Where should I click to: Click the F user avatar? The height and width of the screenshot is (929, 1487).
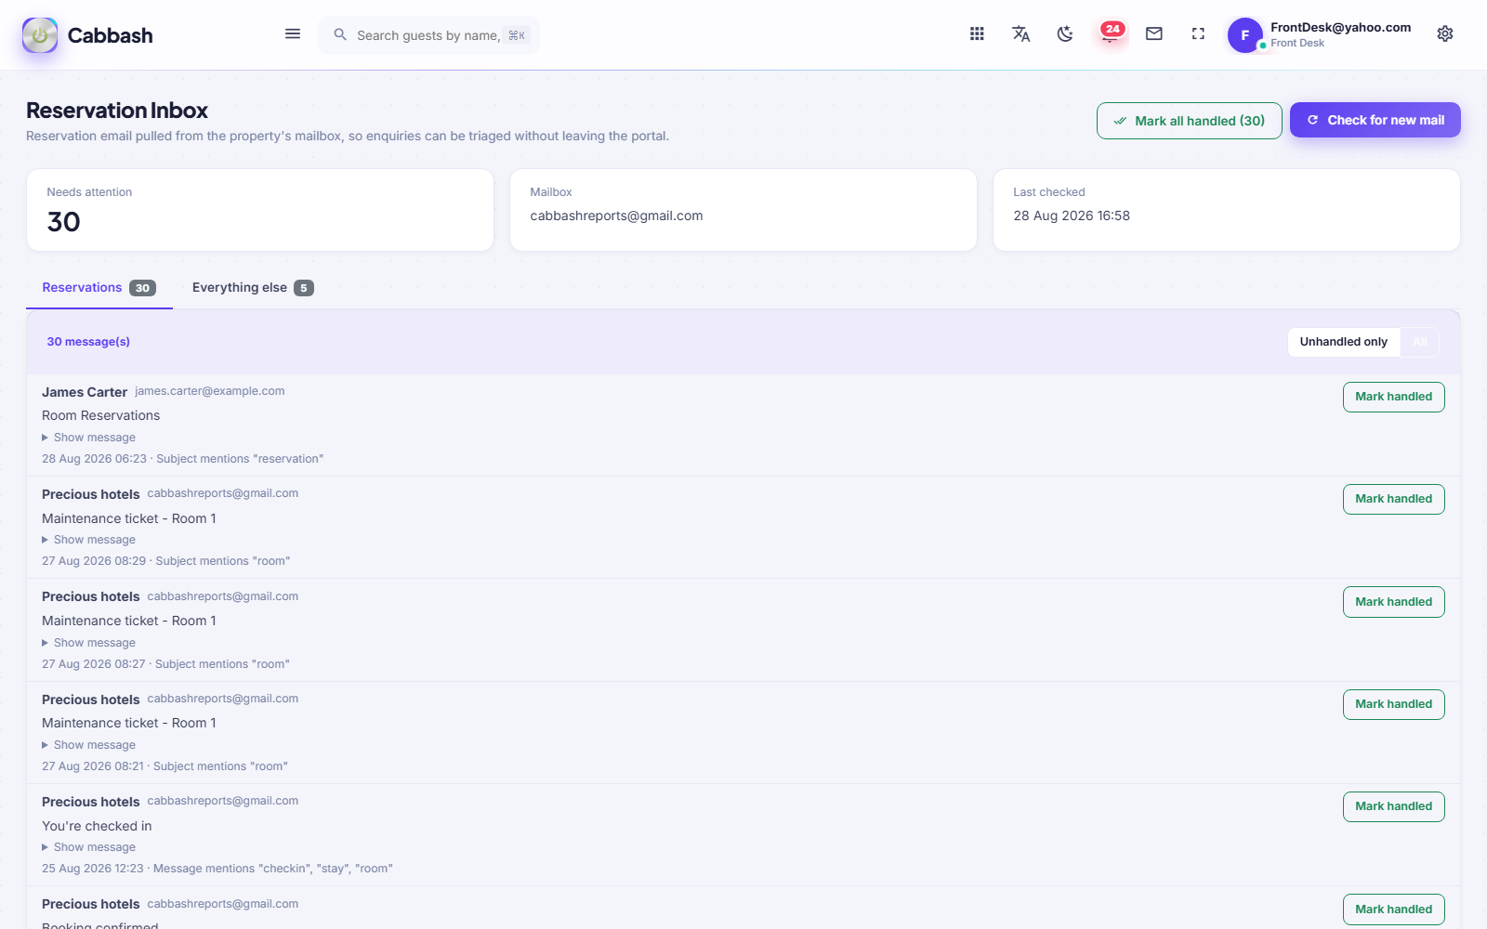point(1245,35)
